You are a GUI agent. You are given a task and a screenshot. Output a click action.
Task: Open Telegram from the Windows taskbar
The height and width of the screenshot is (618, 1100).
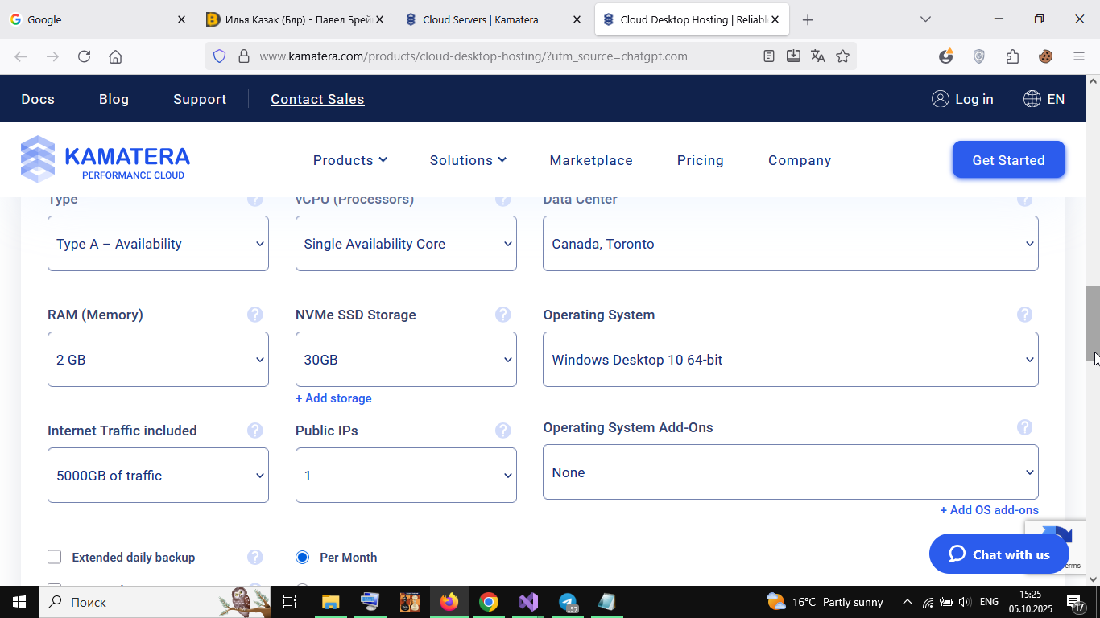coord(568,602)
